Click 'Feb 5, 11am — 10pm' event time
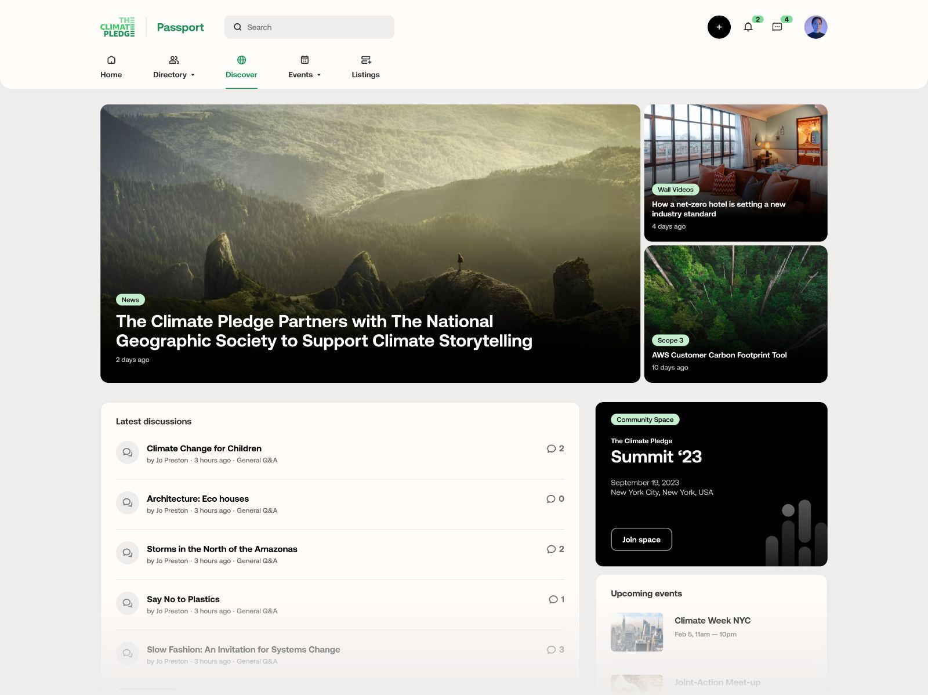The image size is (928, 695). click(x=705, y=635)
